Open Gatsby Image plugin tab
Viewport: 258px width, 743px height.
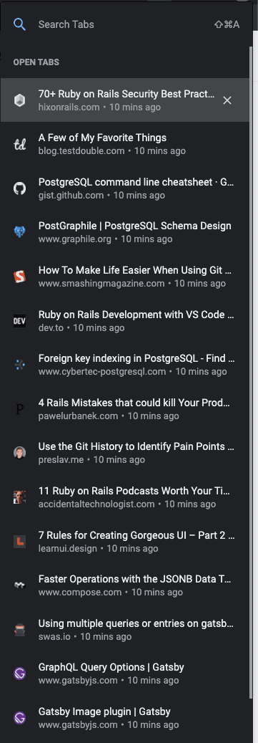[125, 717]
